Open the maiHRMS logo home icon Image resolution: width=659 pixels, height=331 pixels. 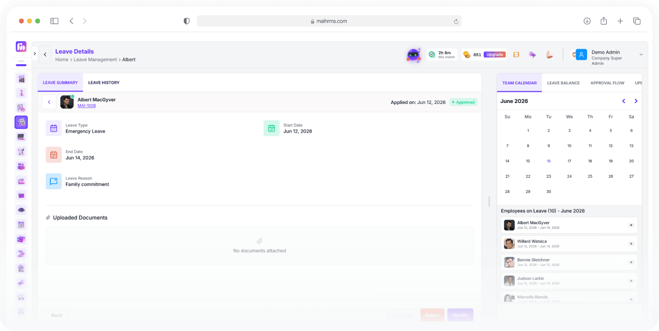(x=21, y=47)
